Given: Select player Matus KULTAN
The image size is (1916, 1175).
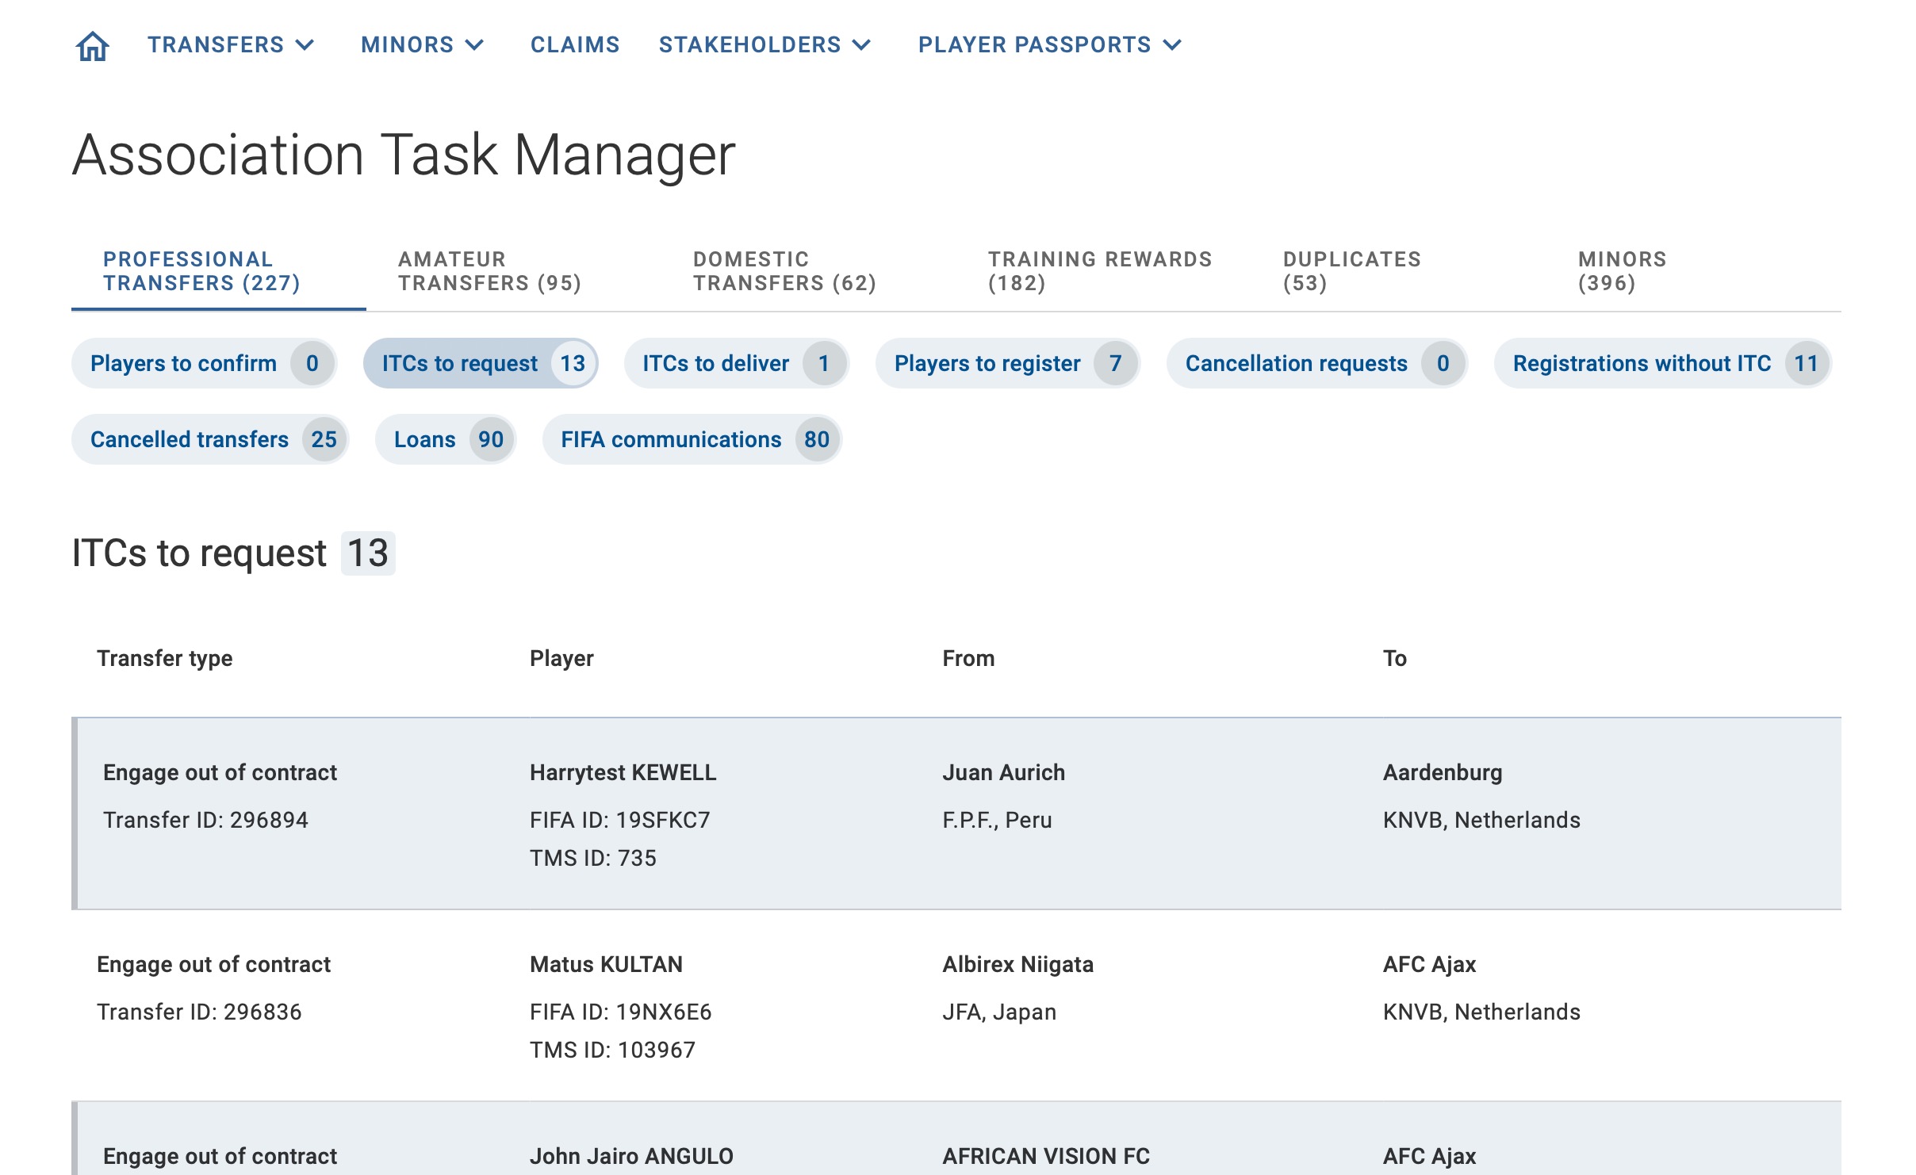Looking at the screenshot, I should [606, 965].
